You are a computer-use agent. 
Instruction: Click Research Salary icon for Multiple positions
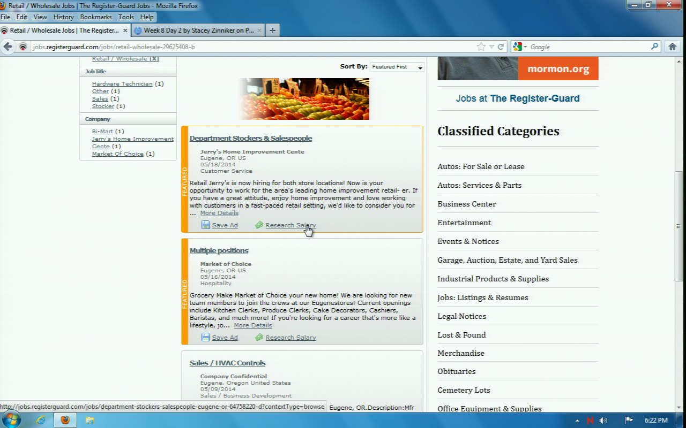259,338
